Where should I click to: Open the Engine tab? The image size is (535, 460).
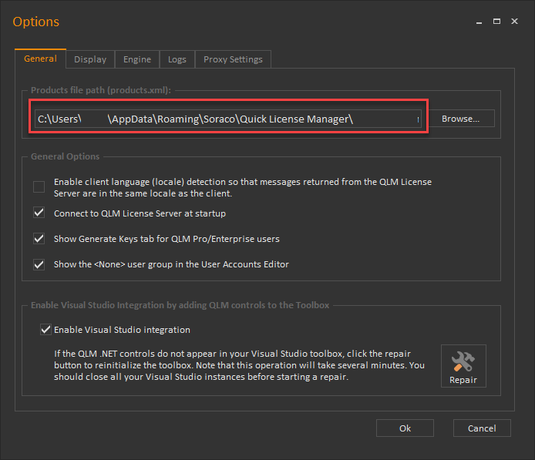tap(137, 59)
